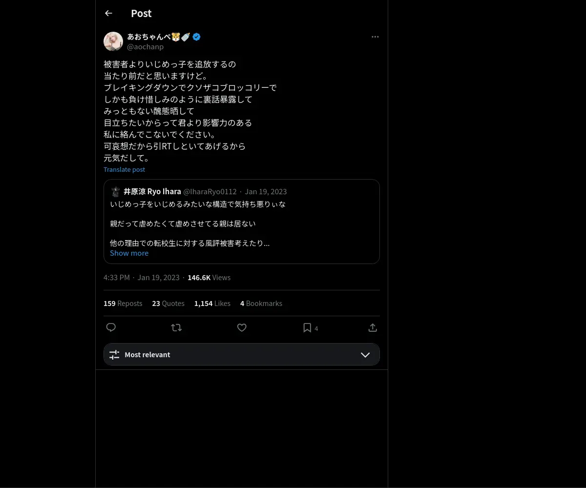Open @aochanp profile avatar
The height and width of the screenshot is (488, 586).
click(x=113, y=41)
